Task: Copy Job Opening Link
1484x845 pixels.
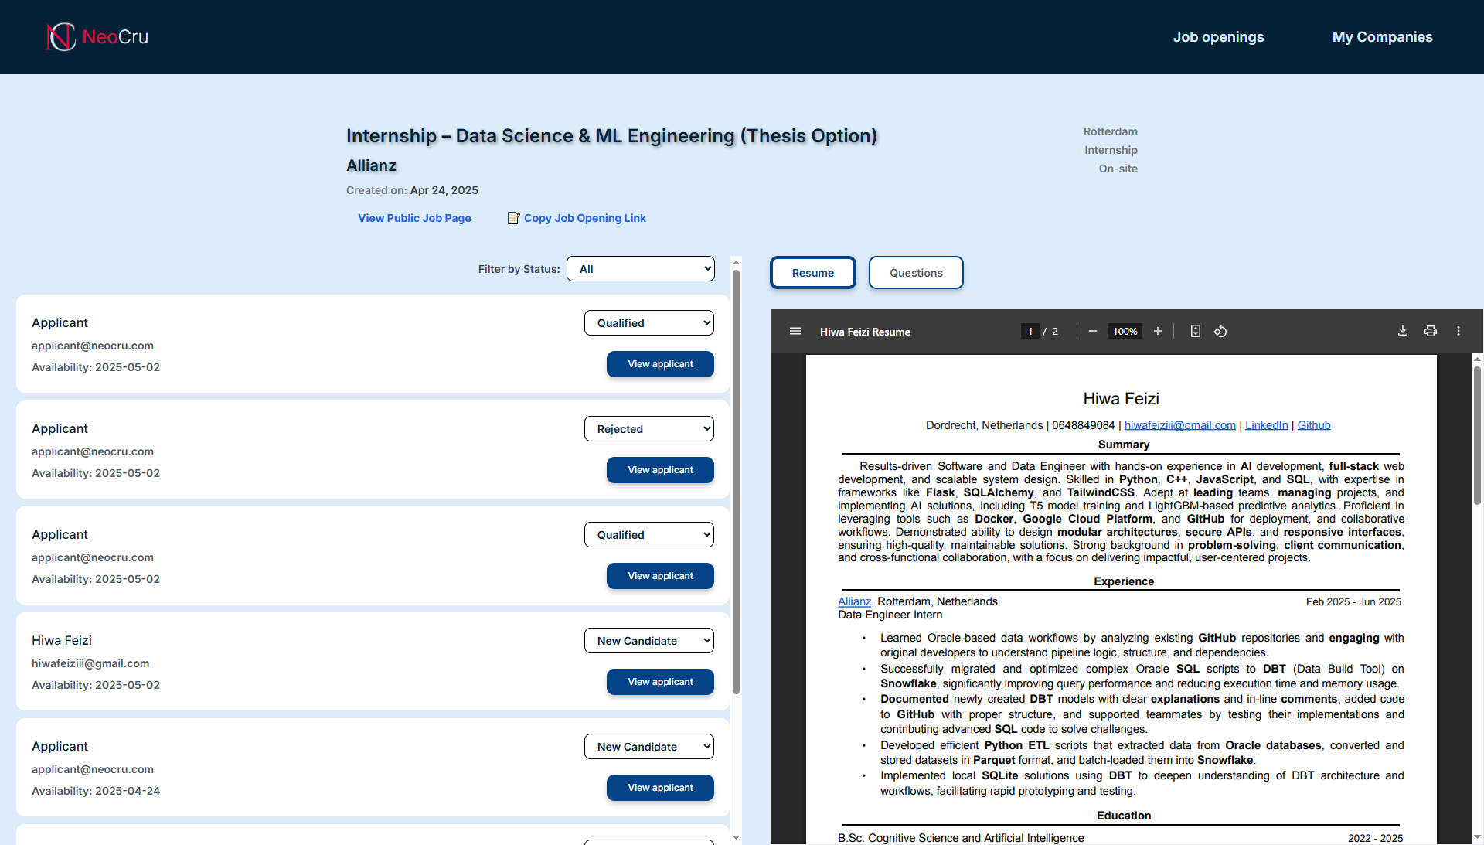Action: click(585, 218)
